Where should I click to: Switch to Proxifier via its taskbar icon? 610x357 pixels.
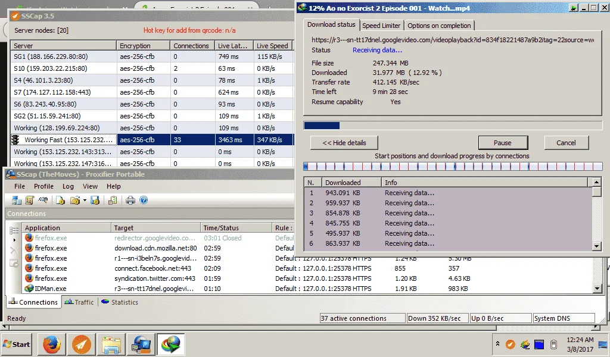(x=141, y=345)
